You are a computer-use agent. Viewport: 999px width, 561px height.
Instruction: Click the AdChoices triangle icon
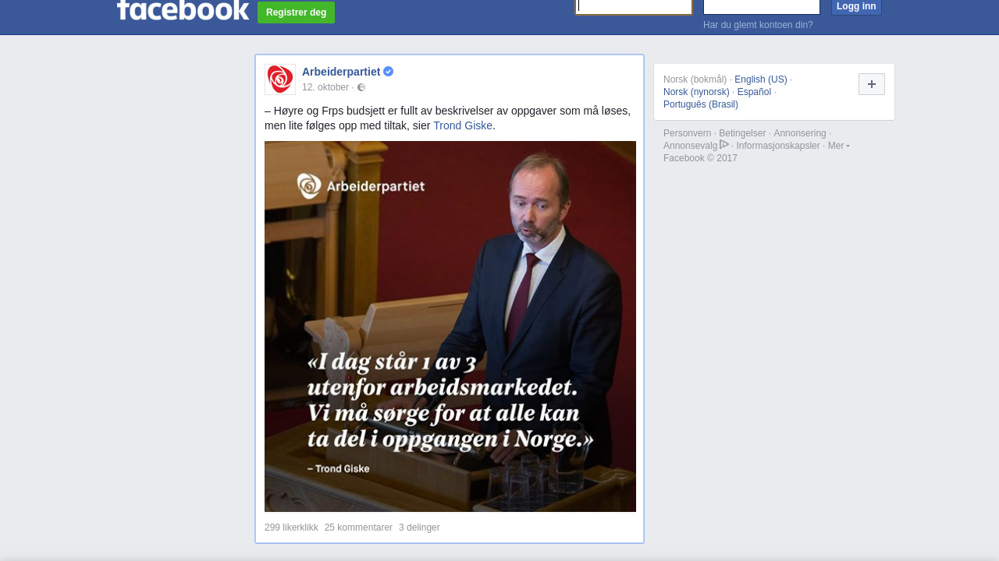[724, 145]
